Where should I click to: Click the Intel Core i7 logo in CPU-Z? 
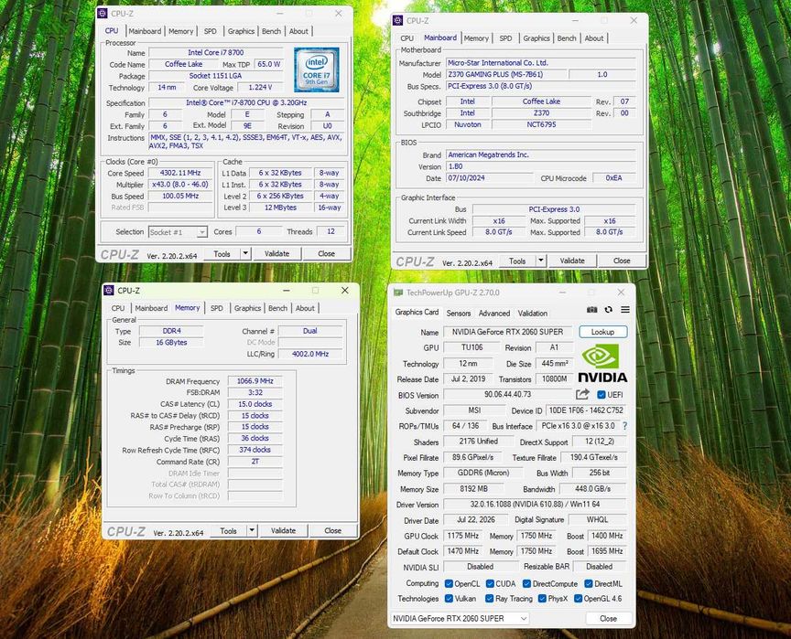coord(316,70)
